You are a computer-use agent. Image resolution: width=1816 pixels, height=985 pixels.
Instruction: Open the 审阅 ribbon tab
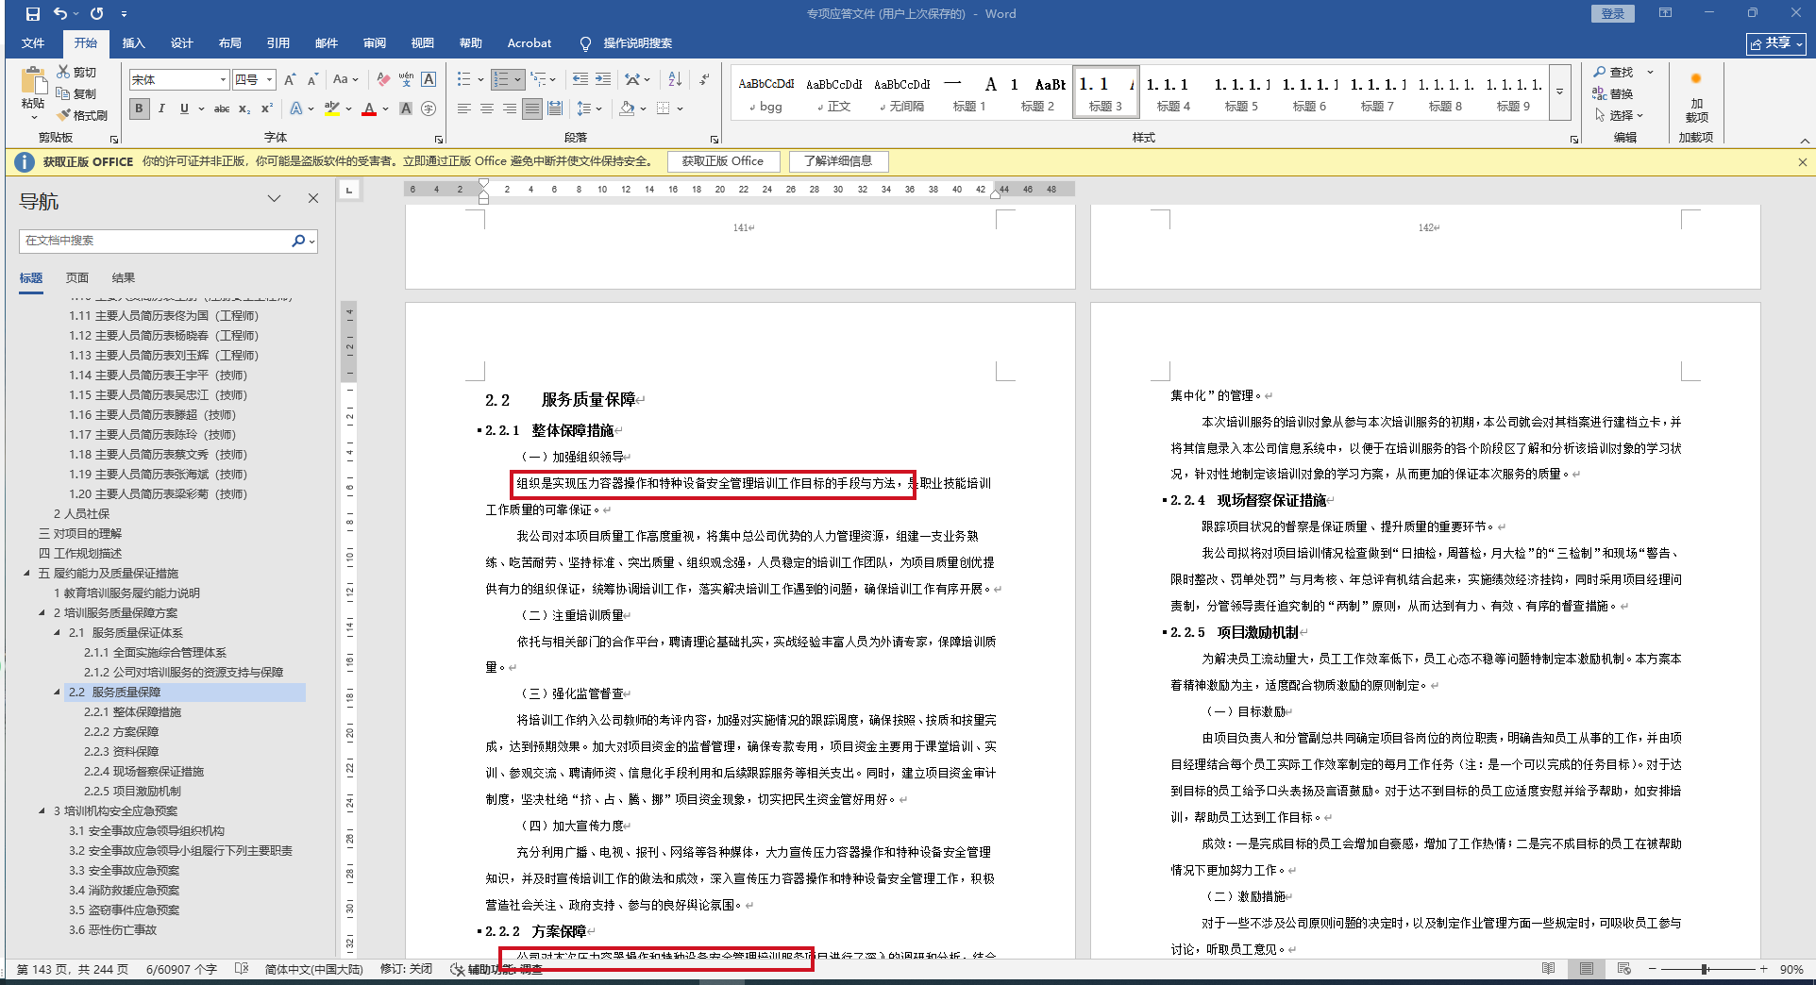coord(375,43)
